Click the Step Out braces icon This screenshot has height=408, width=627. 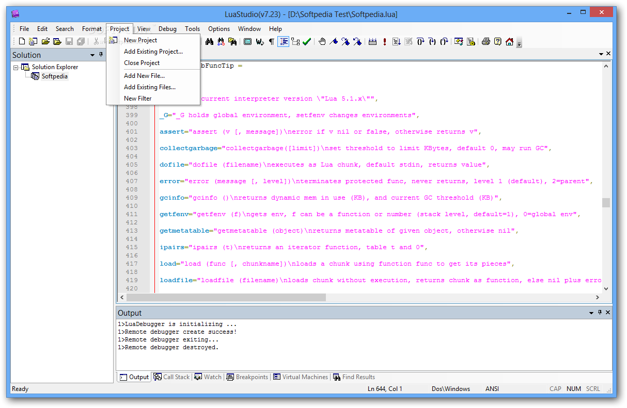coord(444,42)
